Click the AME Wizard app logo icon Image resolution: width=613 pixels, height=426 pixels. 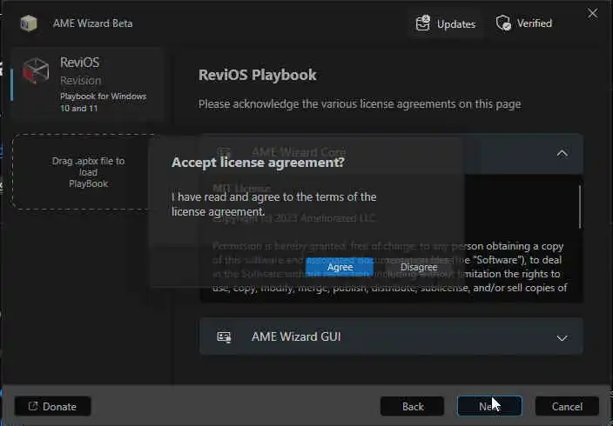click(29, 23)
